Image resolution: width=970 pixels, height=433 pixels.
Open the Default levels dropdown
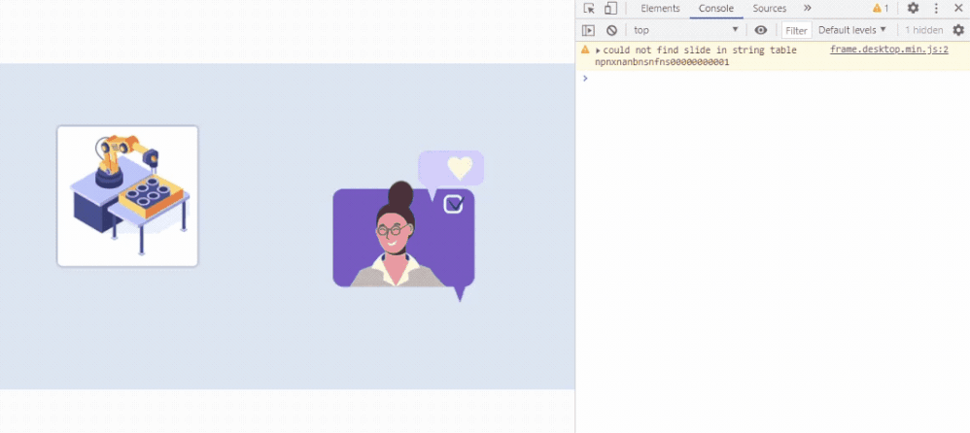pos(851,30)
